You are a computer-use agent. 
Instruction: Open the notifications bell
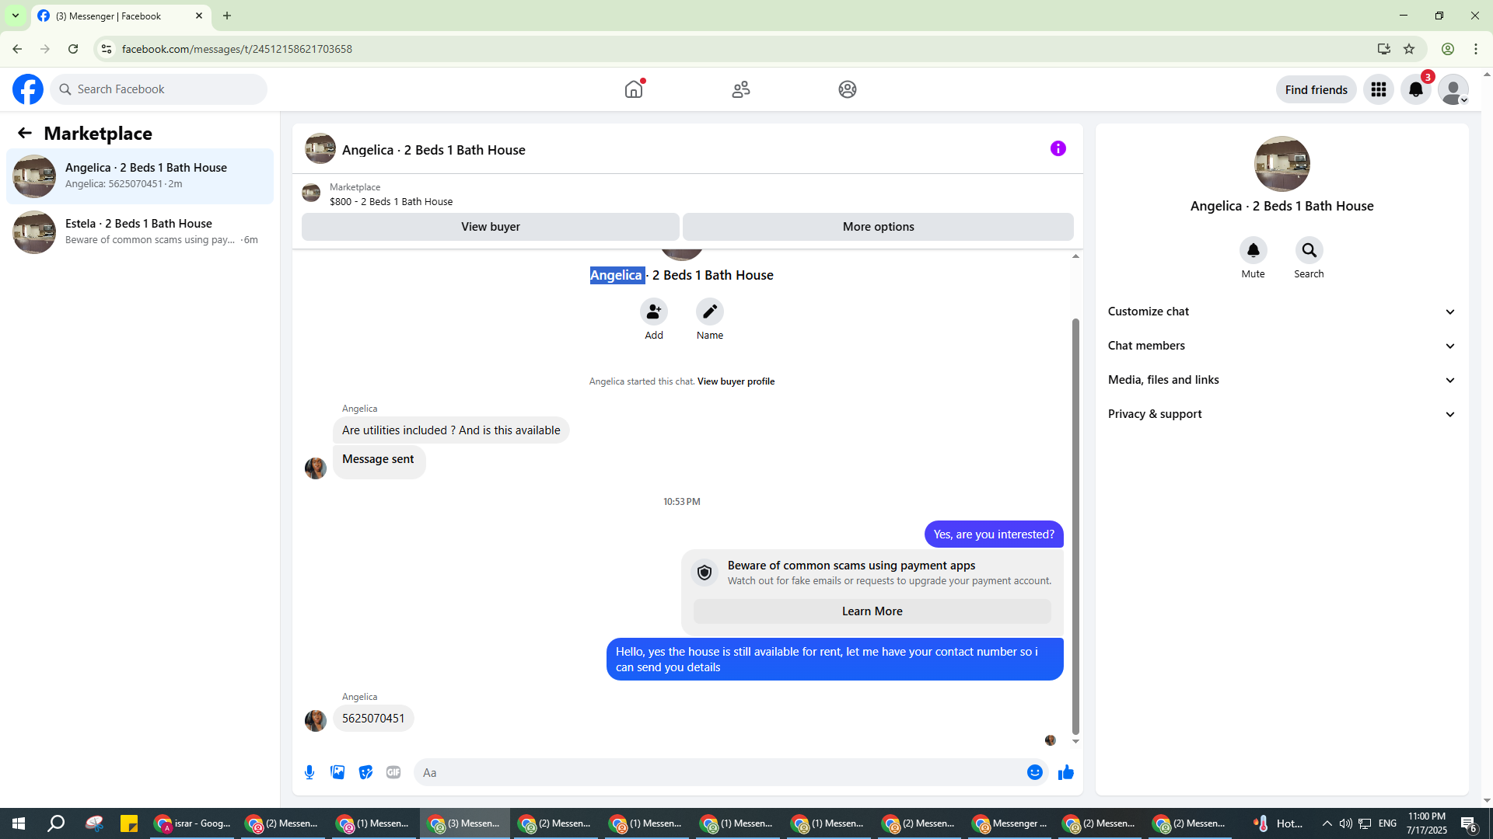coord(1416,90)
